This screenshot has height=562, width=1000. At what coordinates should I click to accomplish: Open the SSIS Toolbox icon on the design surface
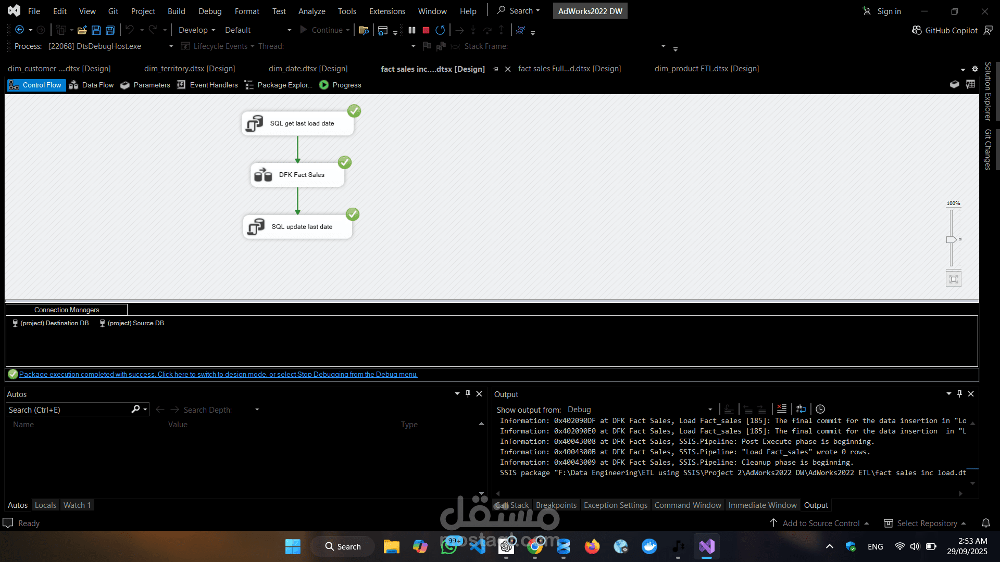click(x=954, y=84)
